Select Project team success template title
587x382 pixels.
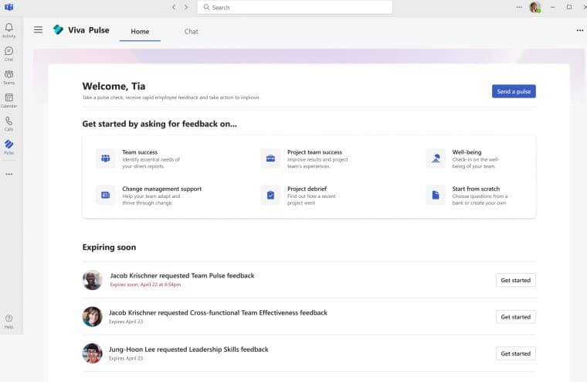coord(314,152)
